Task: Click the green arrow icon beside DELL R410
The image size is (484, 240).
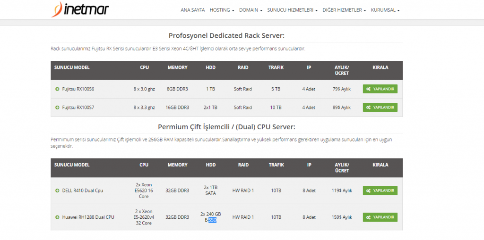Action: 57,190
